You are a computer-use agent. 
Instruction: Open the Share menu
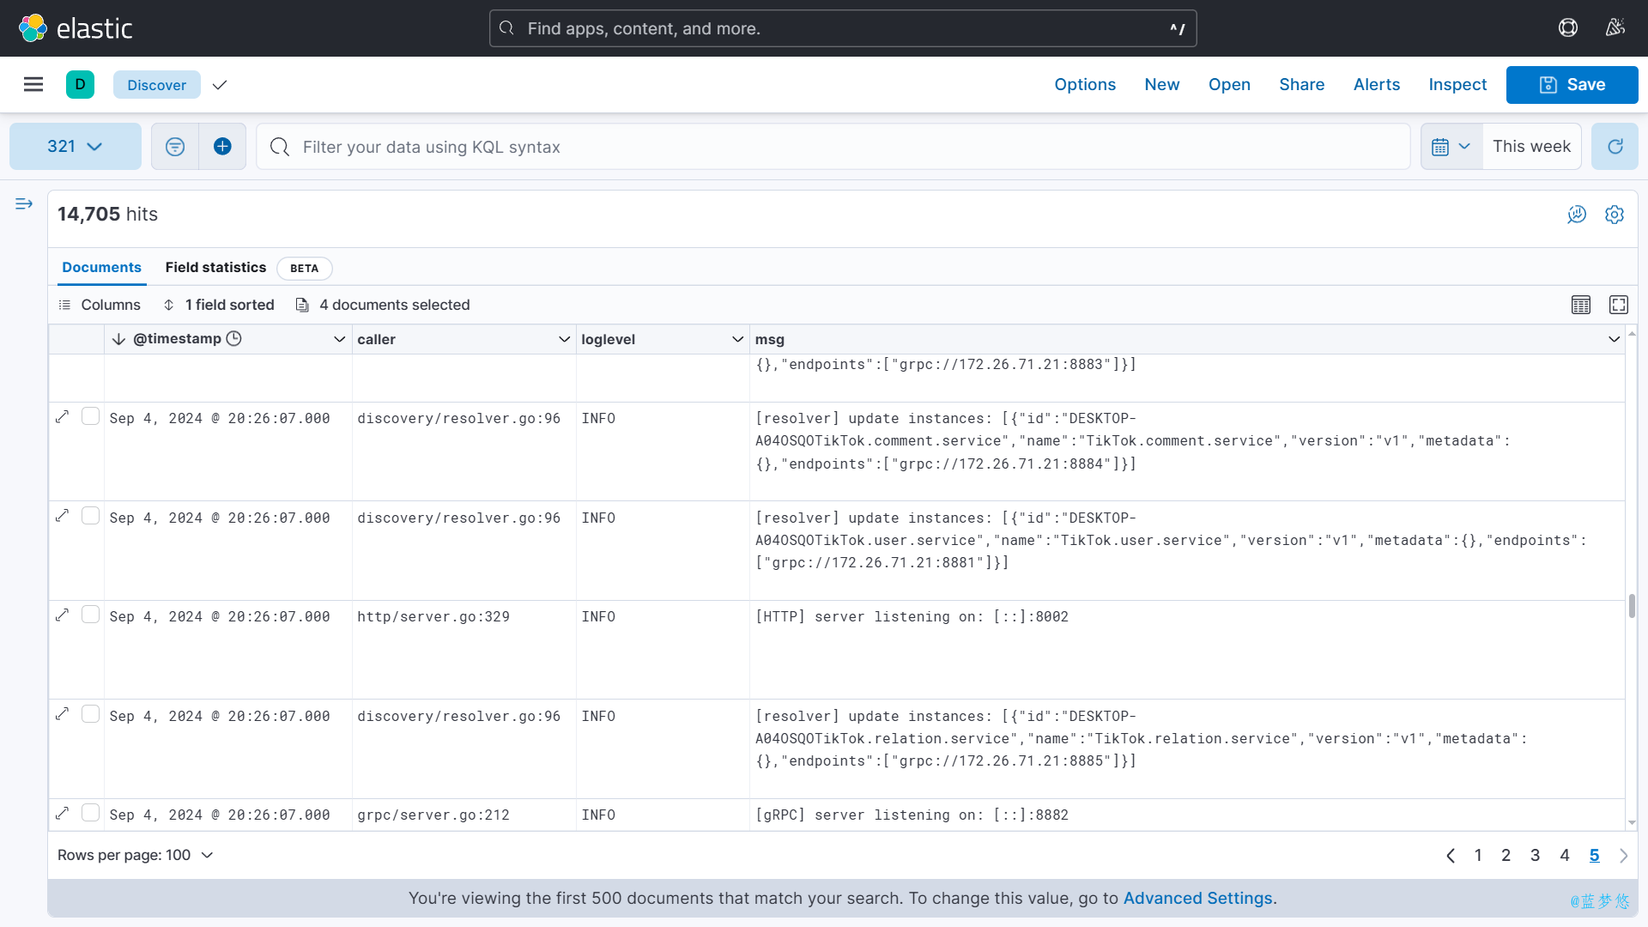pyautogui.click(x=1301, y=85)
